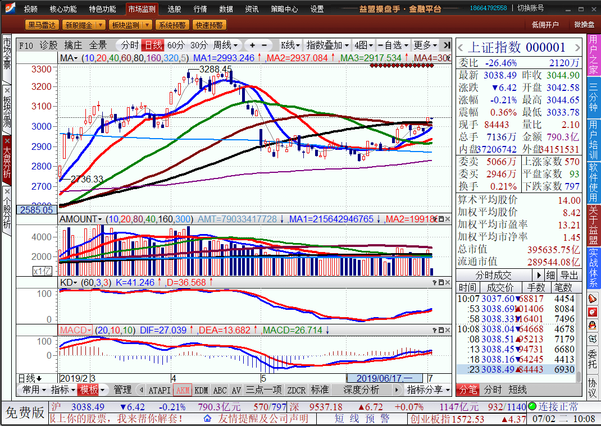Open the 指数叠加 dropdown
Image resolution: width=601 pixels, height=426 pixels.
327,45
